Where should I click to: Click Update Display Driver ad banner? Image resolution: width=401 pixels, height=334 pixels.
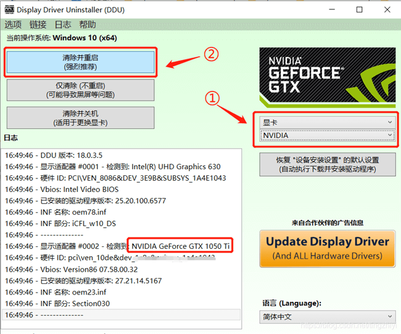[327, 248]
